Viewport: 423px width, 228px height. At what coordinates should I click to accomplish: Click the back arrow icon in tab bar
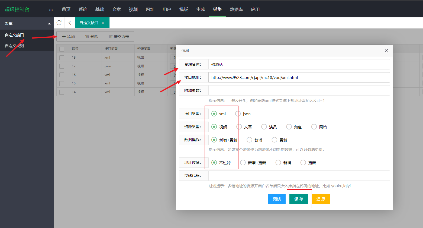pyautogui.click(x=70, y=23)
